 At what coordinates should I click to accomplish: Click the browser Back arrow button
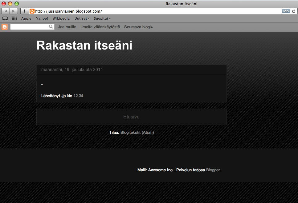tap(6, 11)
